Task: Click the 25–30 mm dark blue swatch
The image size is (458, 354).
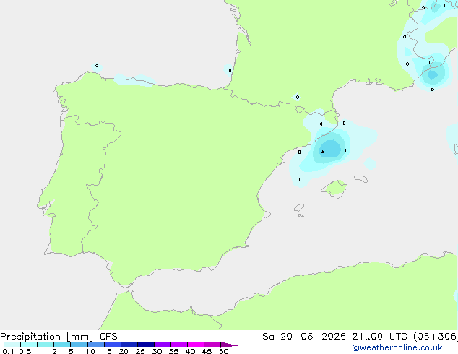Action: pyautogui.click(x=146, y=345)
